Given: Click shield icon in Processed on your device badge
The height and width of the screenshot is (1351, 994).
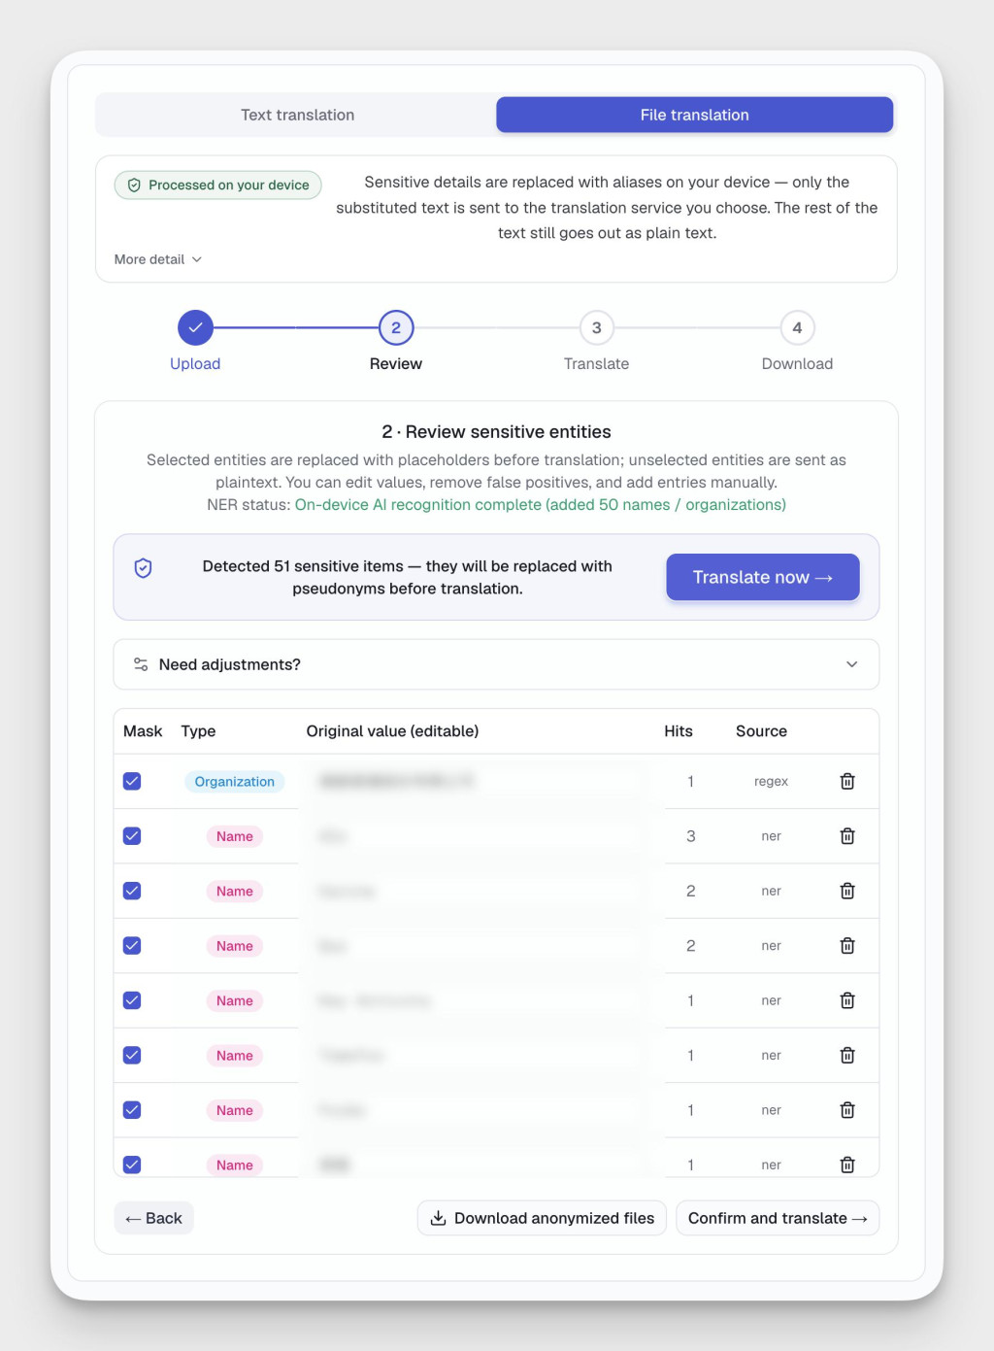Looking at the screenshot, I should [x=134, y=186].
